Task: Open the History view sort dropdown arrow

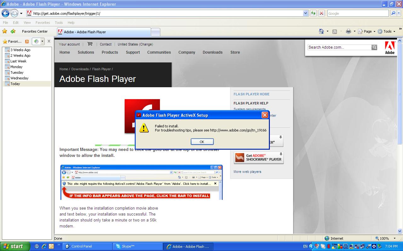Action: pos(42,41)
